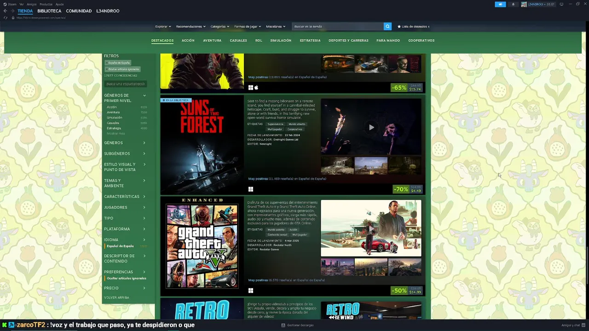
Task: Click the tag search field in filters
Action: coord(126,84)
